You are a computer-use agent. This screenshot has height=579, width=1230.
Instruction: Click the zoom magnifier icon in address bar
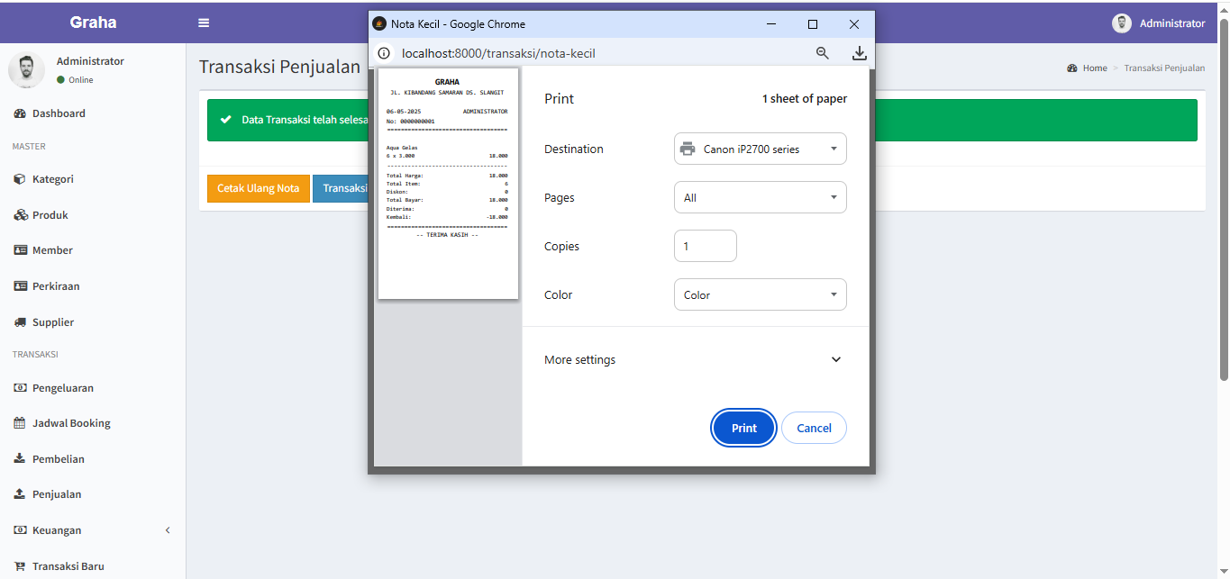click(x=822, y=53)
